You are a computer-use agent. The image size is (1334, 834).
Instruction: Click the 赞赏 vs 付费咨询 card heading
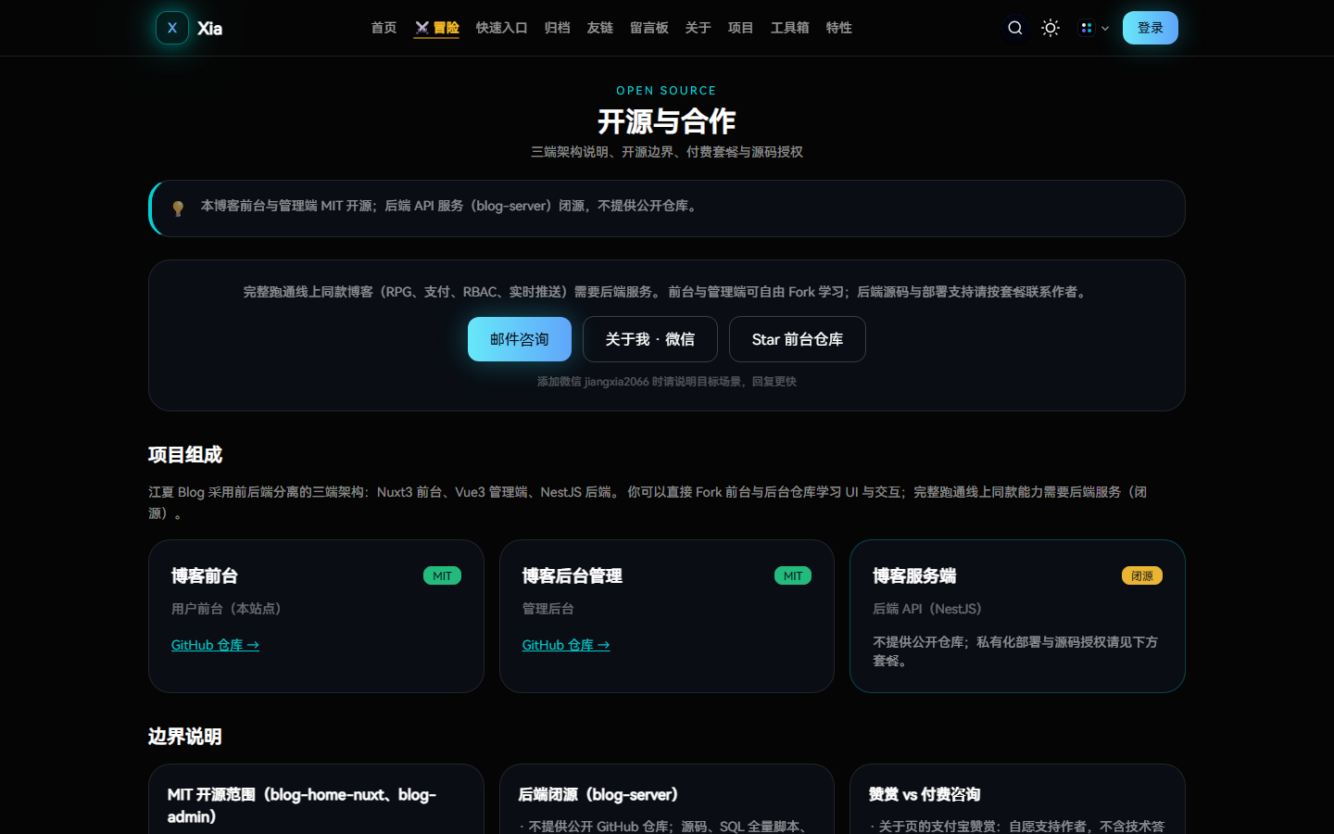[x=925, y=794]
